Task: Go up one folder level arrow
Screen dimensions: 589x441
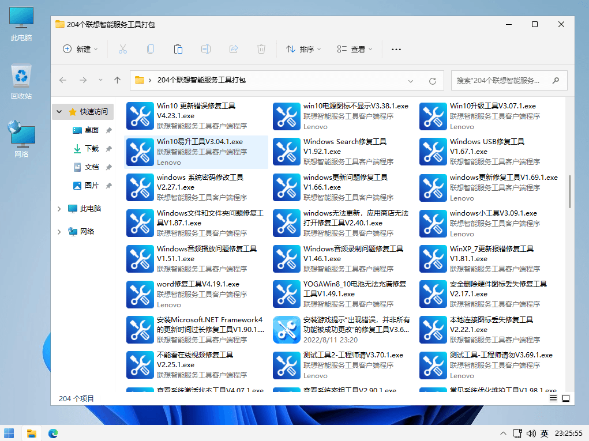Action: pos(117,80)
